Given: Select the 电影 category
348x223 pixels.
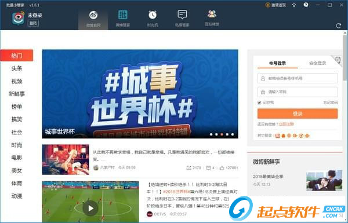Looking at the screenshot, I should pyautogui.click(x=17, y=158).
